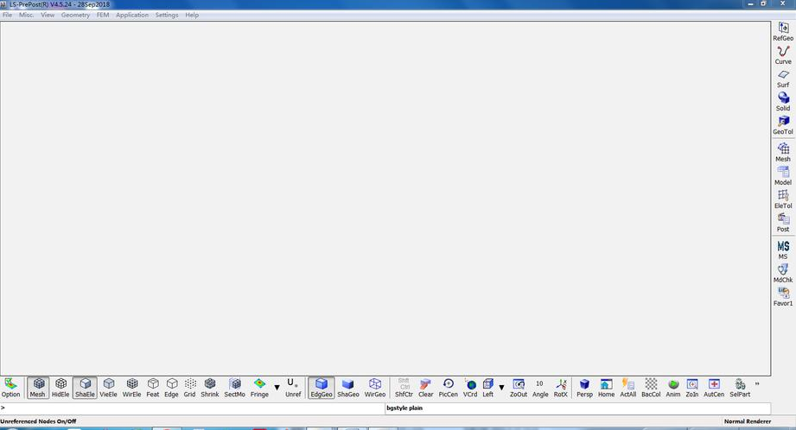This screenshot has width=796, height=430.
Task: Open the Solid geometry tool
Action: click(x=783, y=101)
